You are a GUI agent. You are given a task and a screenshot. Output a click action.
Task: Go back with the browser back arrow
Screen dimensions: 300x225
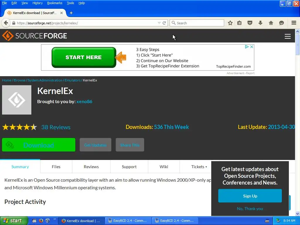click(6, 23)
